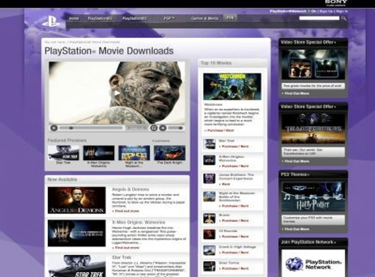Screen dimensions: 375x277
Task: Open X-Men Origins Wolverine banner in Now Available
Action: coord(76,233)
